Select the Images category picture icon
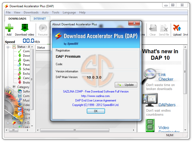This screenshot has width=192, height=142. tap(20, 109)
